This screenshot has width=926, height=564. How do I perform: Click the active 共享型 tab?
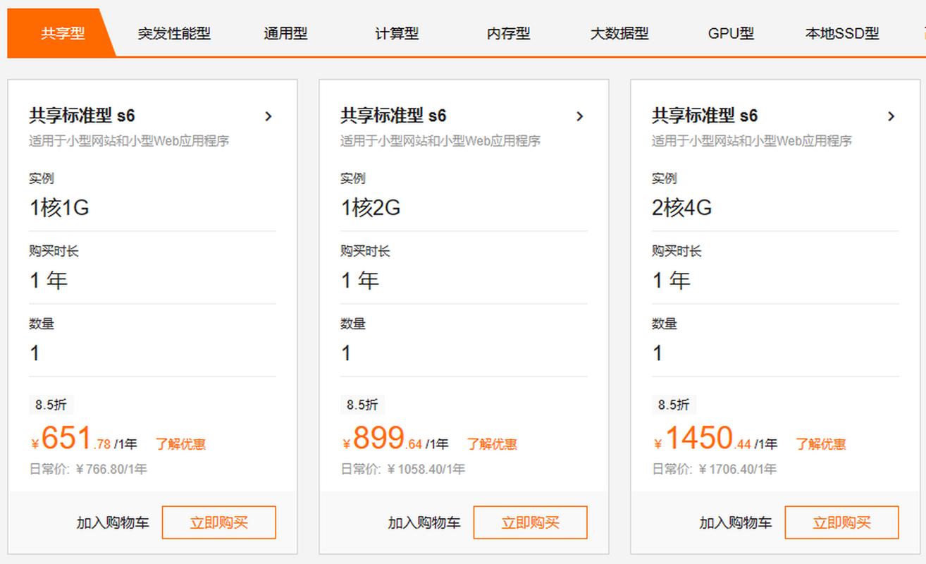[x=62, y=33]
